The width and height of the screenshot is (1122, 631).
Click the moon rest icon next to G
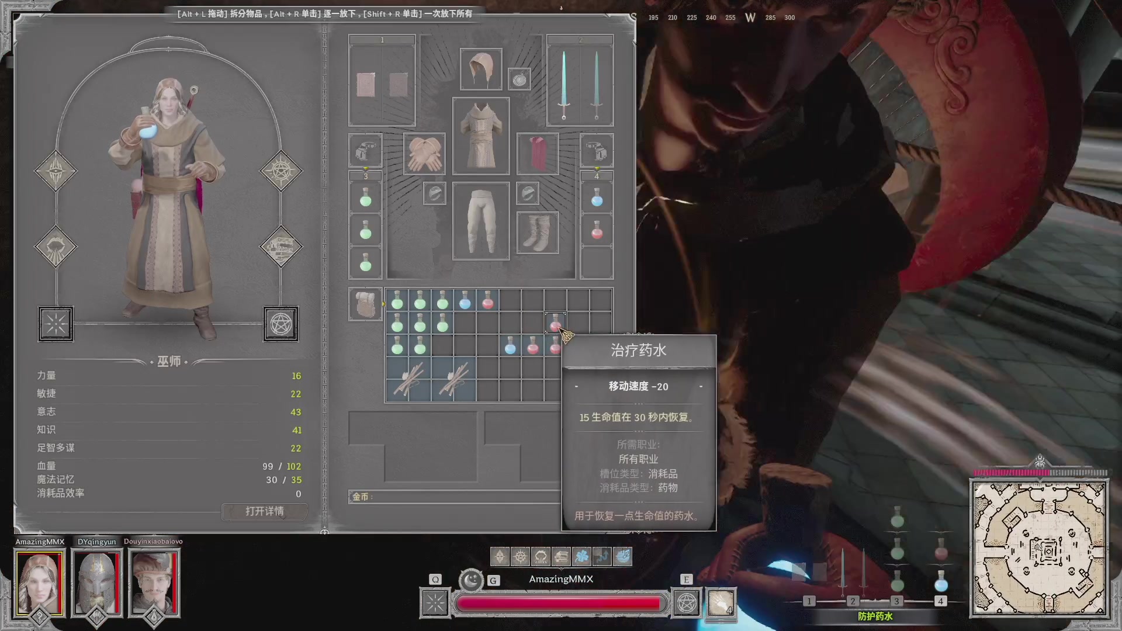[471, 580]
